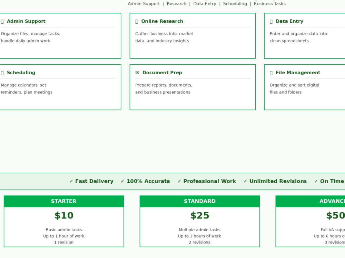Image resolution: width=345 pixels, height=258 pixels.
Task: Click the 'Unlimited Revisions' label
Action: pos(278,181)
